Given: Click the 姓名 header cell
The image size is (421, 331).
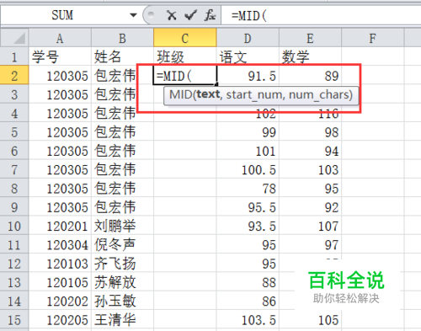Looking at the screenshot, I should click(x=122, y=57).
